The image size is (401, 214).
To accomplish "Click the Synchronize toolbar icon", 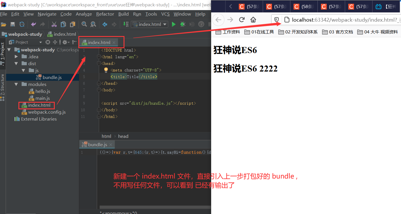I will [22, 24].
